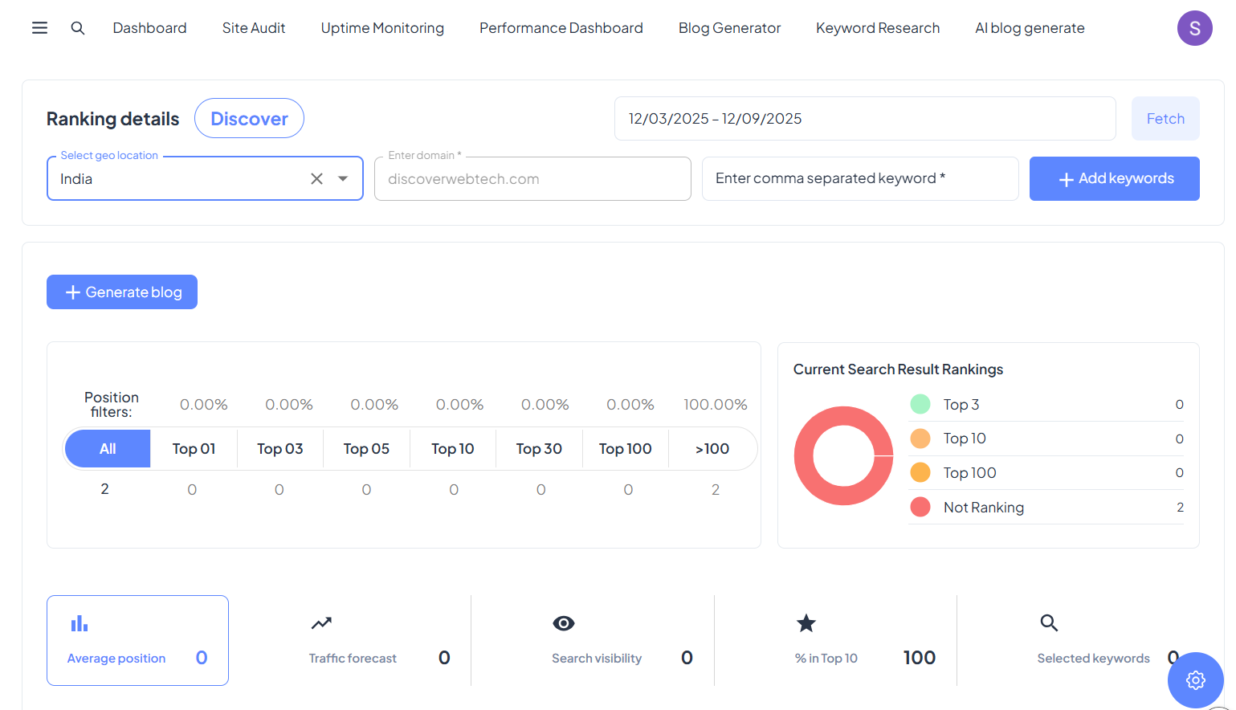The width and height of the screenshot is (1236, 710).
Task: Click the Add keywords button
Action: pos(1114,178)
